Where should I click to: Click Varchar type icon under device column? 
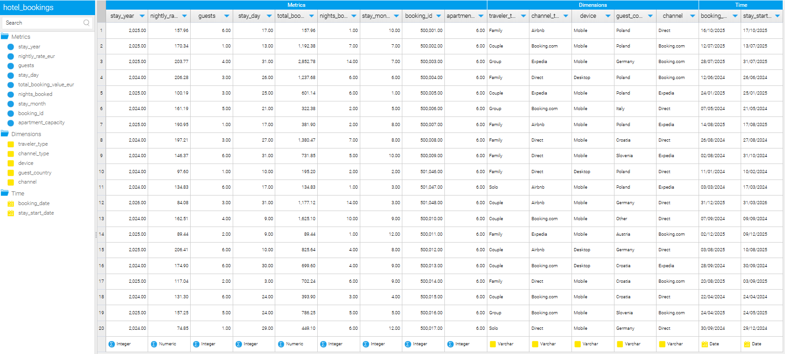(x=577, y=344)
